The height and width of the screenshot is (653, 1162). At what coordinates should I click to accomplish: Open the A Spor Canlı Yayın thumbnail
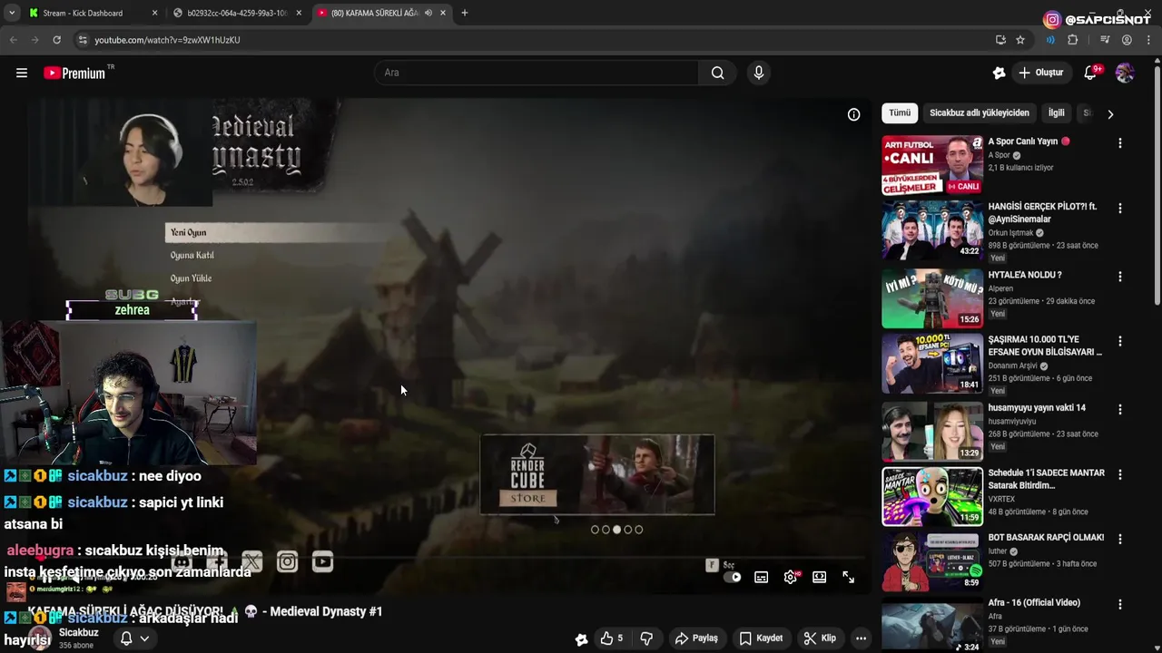(932, 165)
